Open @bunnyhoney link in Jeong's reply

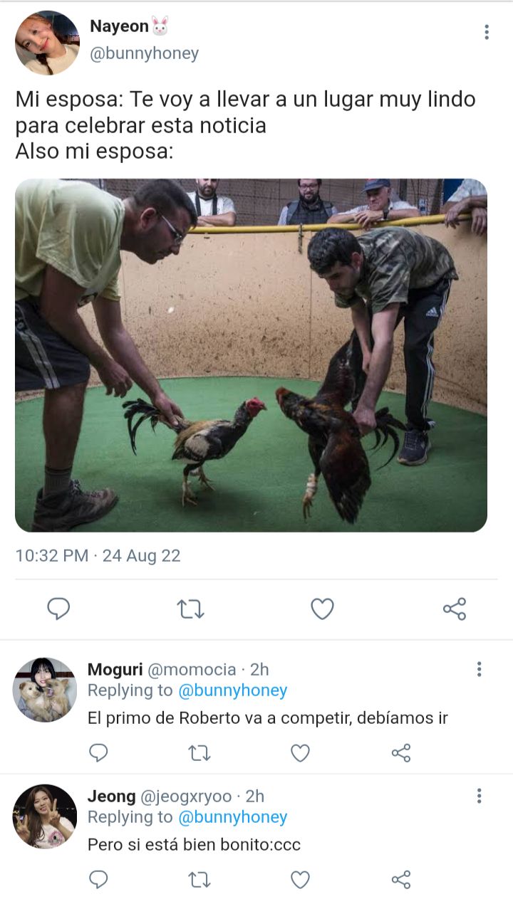pos(232,817)
